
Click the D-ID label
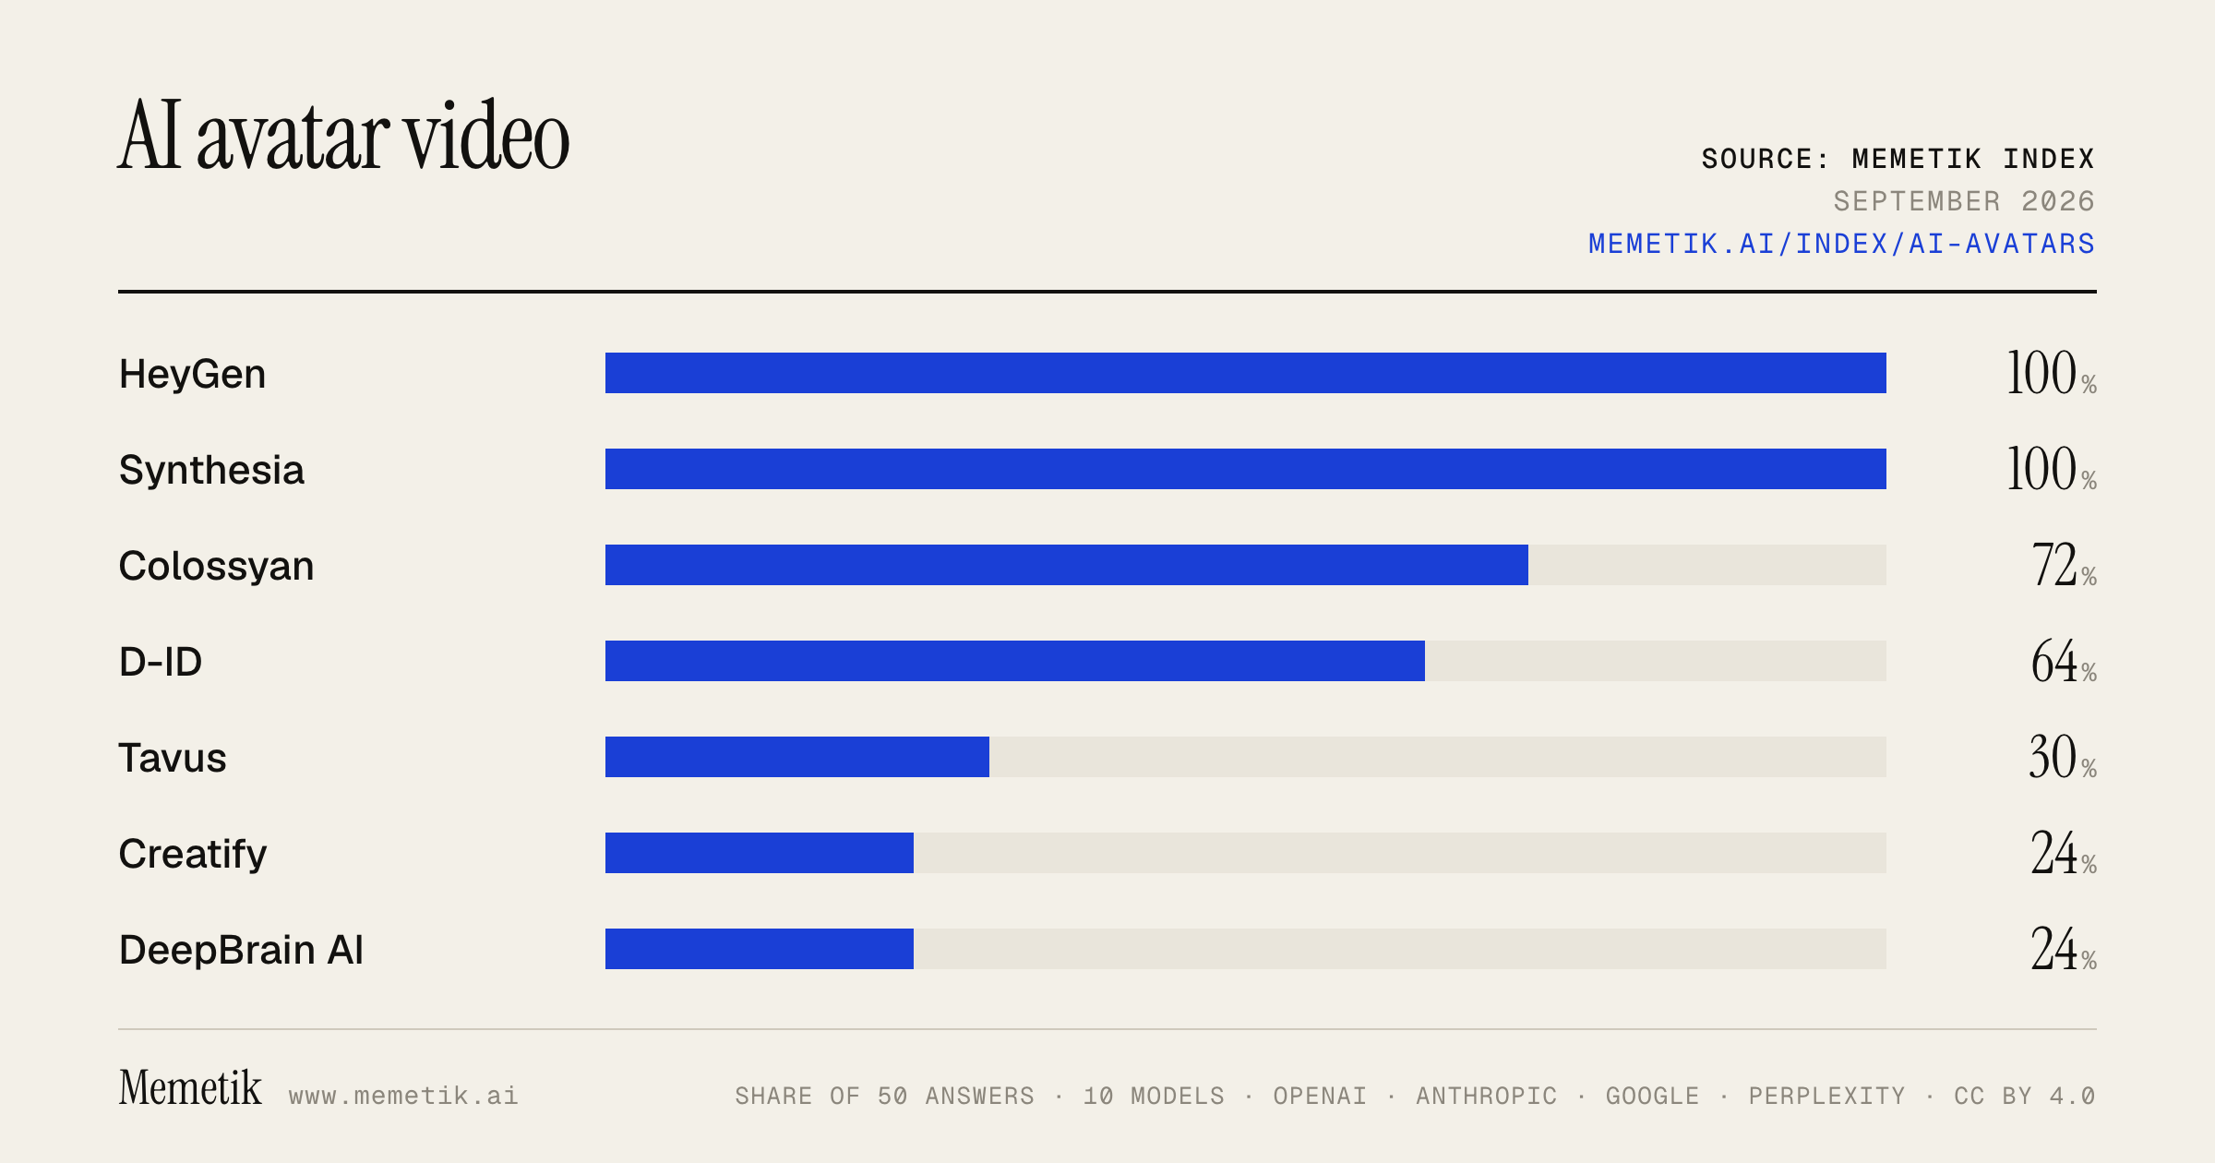[x=161, y=662]
